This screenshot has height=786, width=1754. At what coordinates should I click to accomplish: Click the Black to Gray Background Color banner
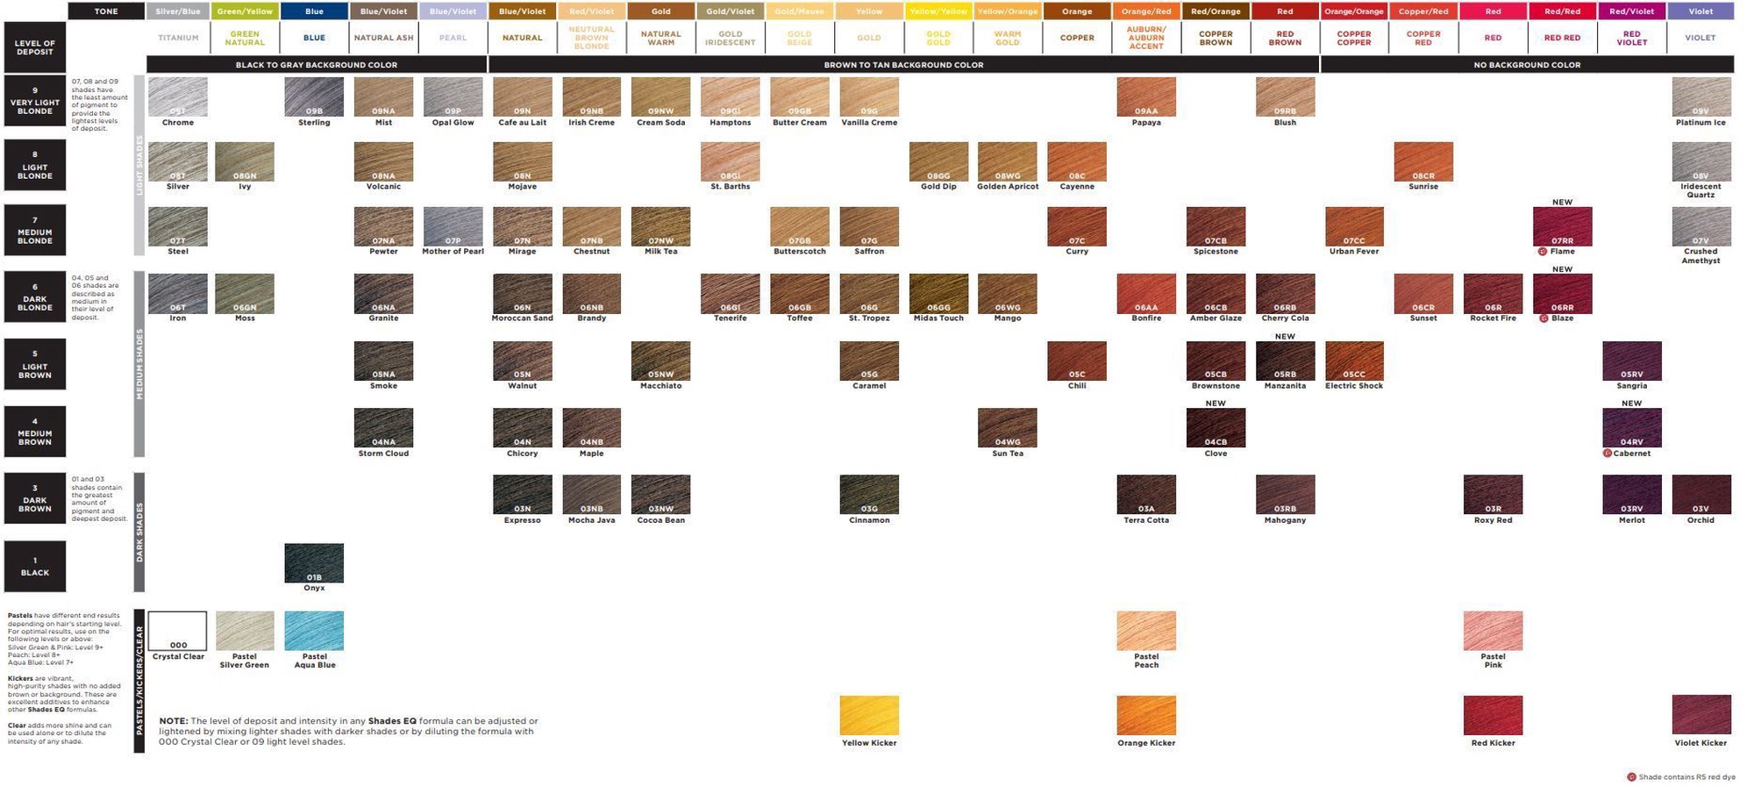317,65
